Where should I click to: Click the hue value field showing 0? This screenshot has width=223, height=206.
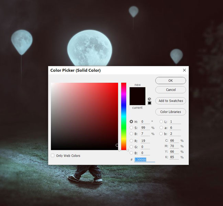pyautogui.click(x=145, y=122)
